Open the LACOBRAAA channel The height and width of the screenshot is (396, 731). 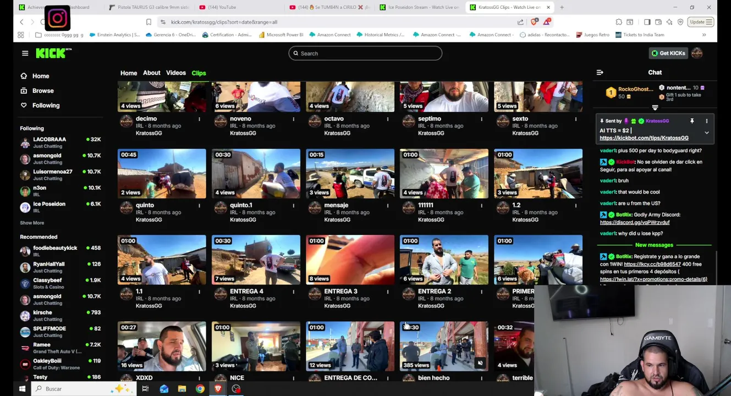(60, 142)
